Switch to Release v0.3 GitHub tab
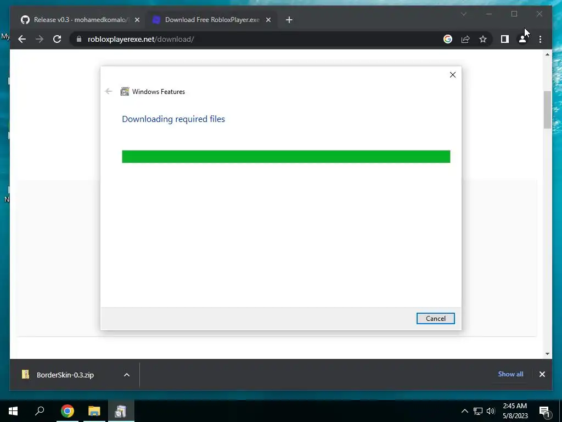The image size is (562, 422). tap(80, 20)
